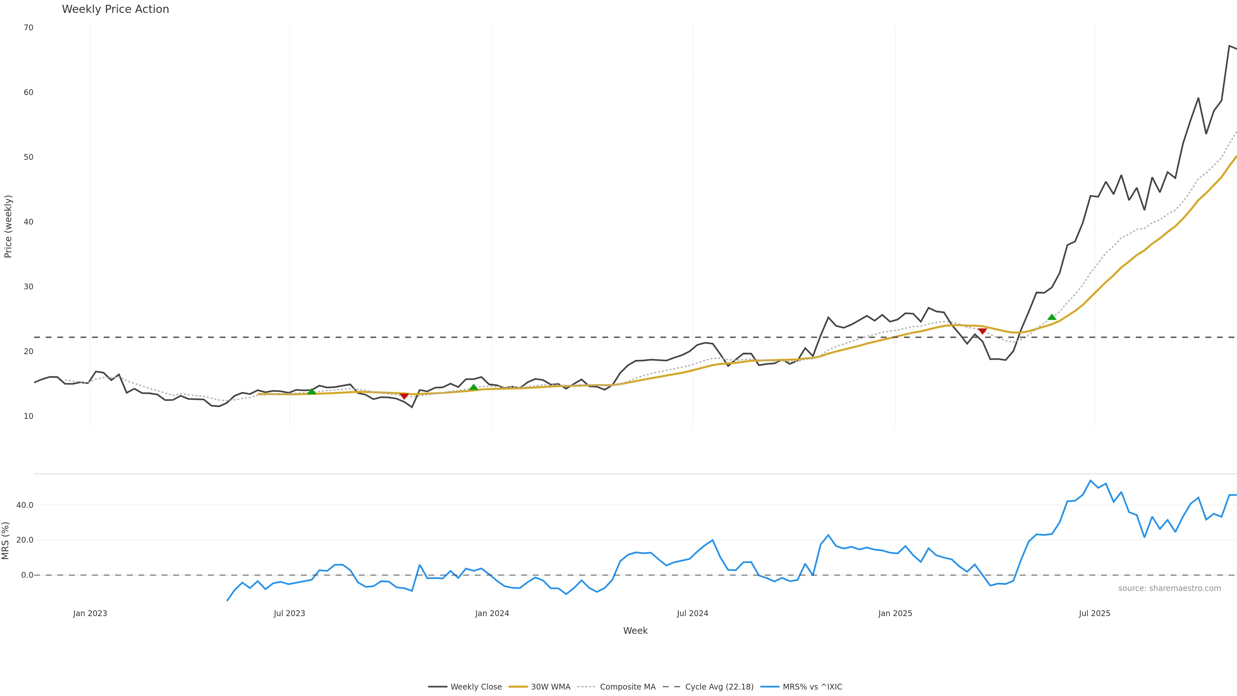Click the Week x-axis title
The image size is (1237, 696).
click(635, 631)
